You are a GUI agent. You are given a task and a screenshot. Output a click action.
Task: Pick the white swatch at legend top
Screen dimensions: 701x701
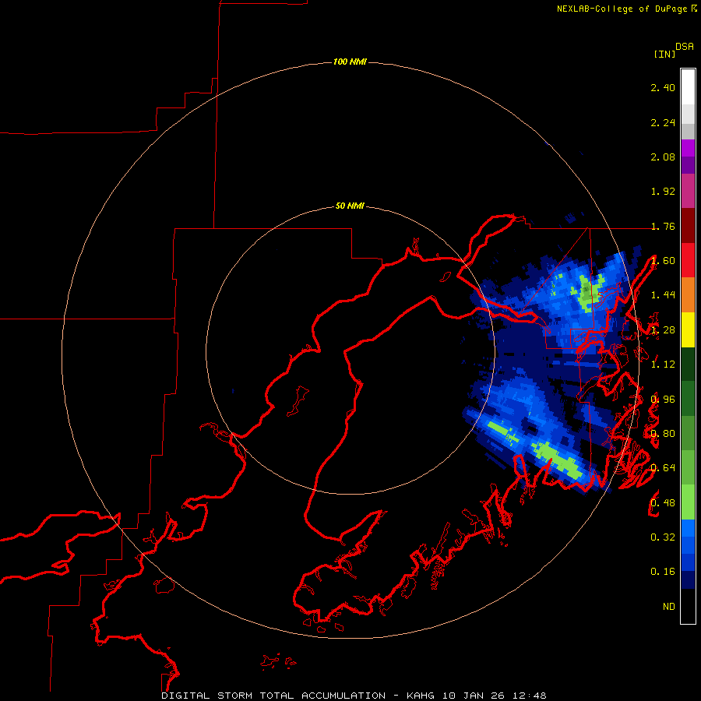point(688,87)
